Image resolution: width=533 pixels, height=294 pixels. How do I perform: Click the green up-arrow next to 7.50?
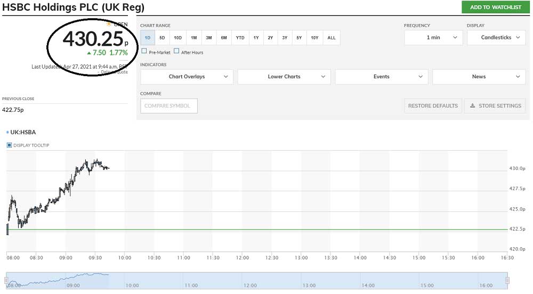pos(89,53)
